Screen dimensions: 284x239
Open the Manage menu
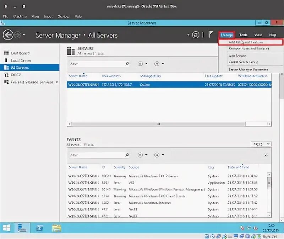[226, 35]
